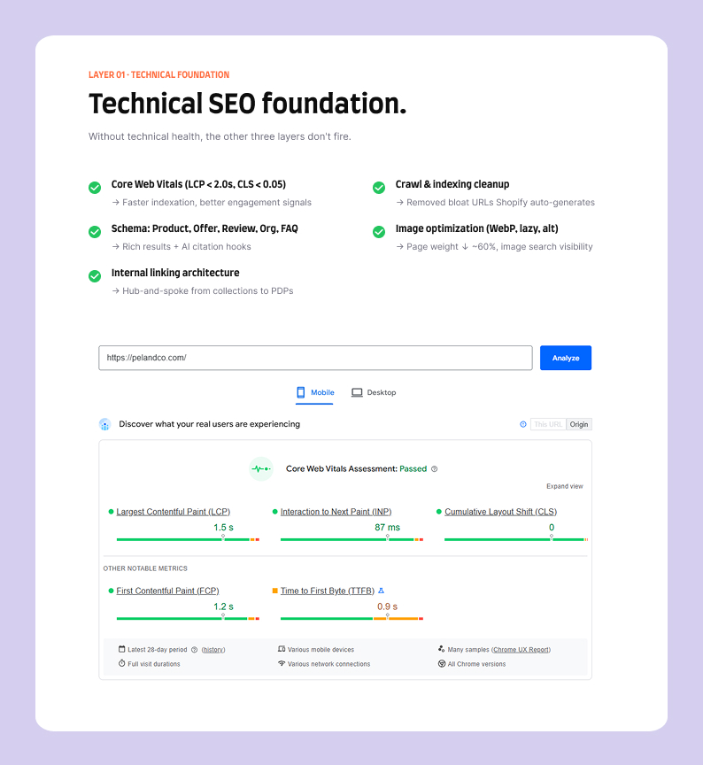Click the blue info icon near This URL
Image resolution: width=703 pixels, height=765 pixels.
523,424
